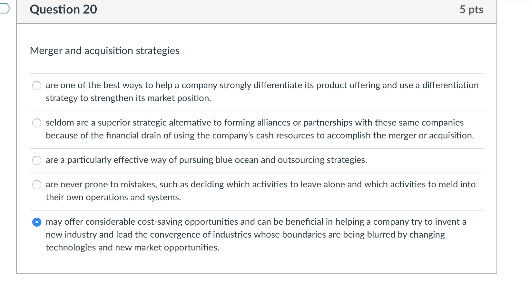Click the "Merger and acquisition strategies" prompt text
This screenshot has height=282, width=530.
pyautogui.click(x=104, y=51)
